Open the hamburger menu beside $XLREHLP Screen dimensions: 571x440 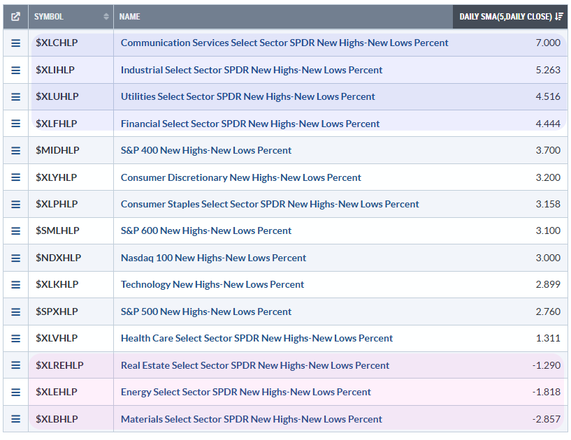15,365
